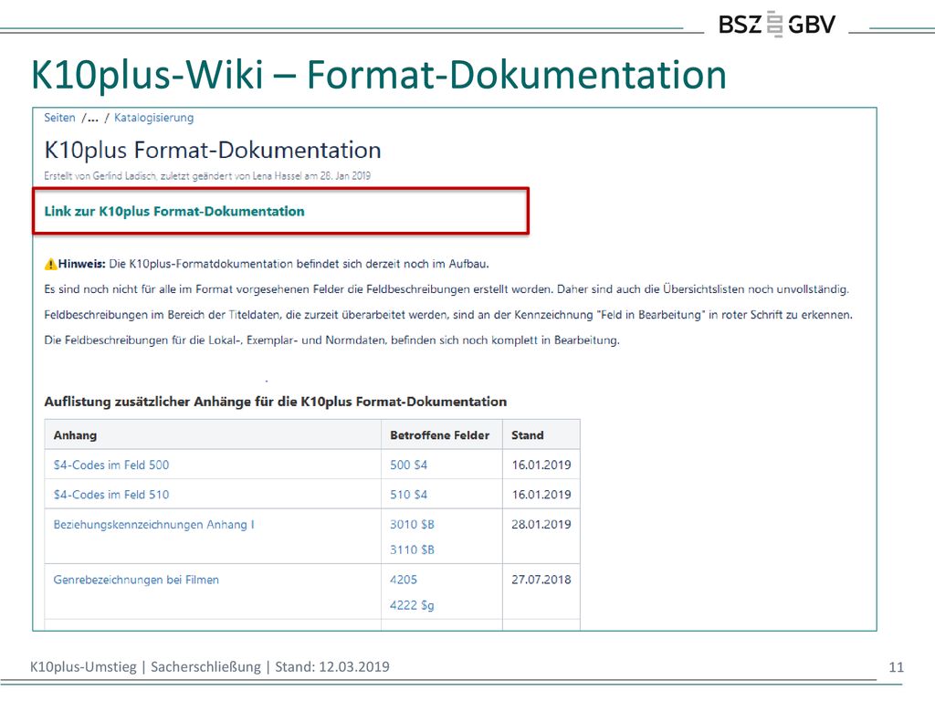Click the '500 $4' field link

click(408, 465)
